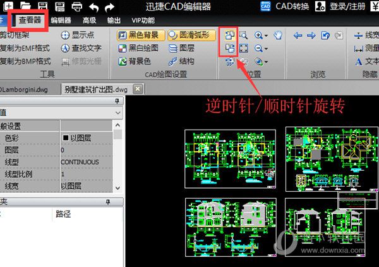379x267 pixels.
Task: Click top-left floor plan drawing sheet
Action: pyautogui.click(x=230, y=159)
